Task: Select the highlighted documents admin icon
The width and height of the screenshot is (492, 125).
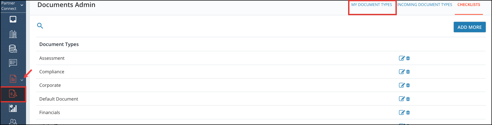Action: (13, 94)
